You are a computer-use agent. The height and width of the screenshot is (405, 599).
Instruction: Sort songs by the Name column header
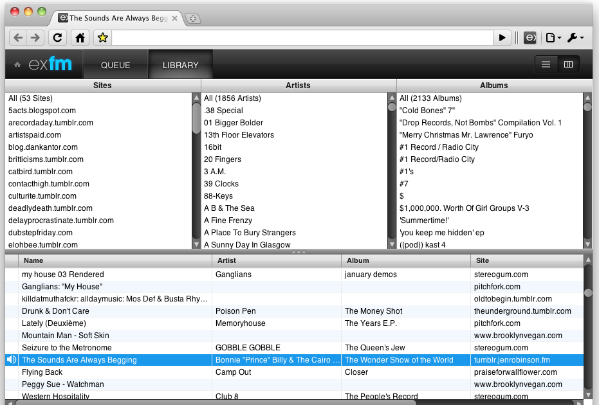tap(115, 260)
